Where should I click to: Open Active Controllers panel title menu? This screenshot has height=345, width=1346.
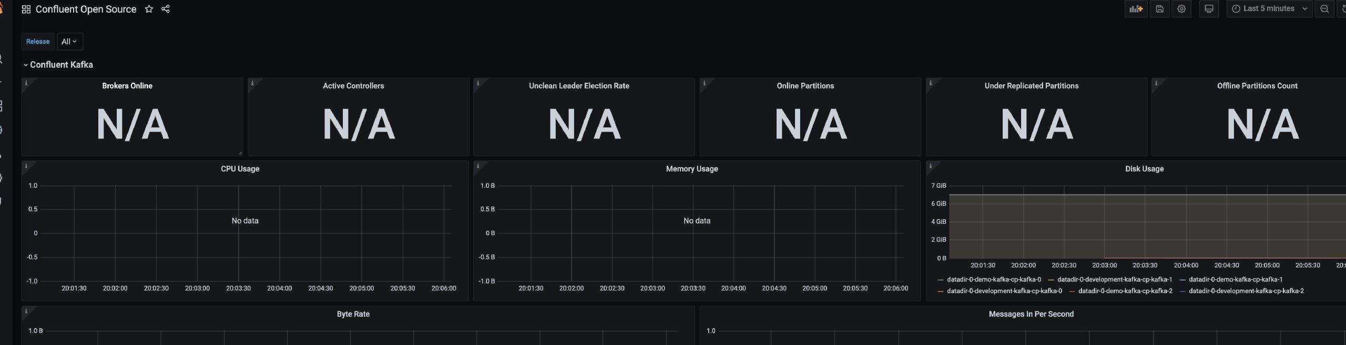click(x=353, y=85)
